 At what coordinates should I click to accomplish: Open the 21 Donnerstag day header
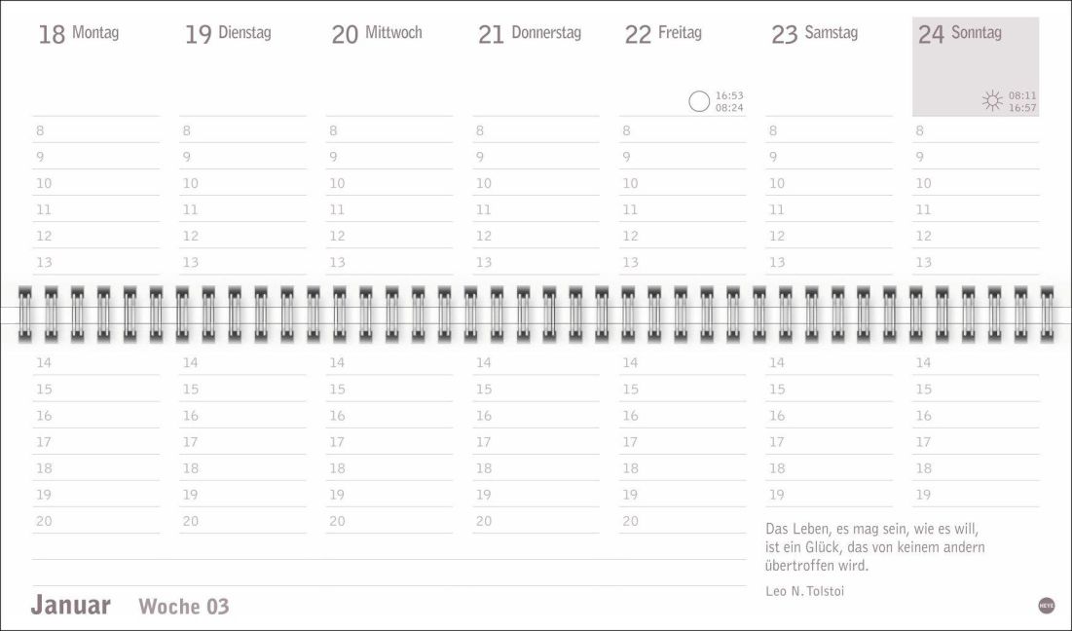(529, 34)
